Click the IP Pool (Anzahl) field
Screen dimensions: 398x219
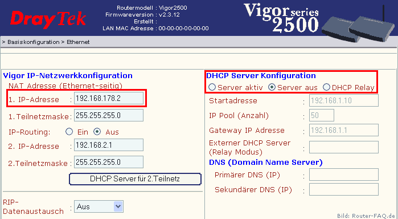coord(322,115)
